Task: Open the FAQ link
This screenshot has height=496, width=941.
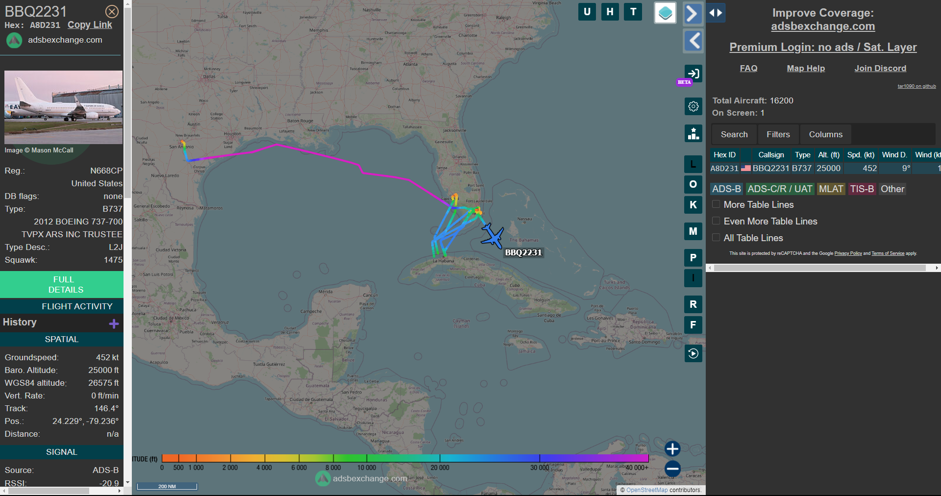Action: click(x=748, y=69)
